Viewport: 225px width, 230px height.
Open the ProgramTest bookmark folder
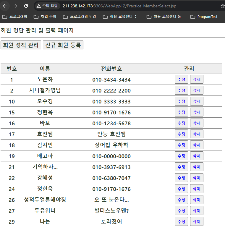[204, 17]
